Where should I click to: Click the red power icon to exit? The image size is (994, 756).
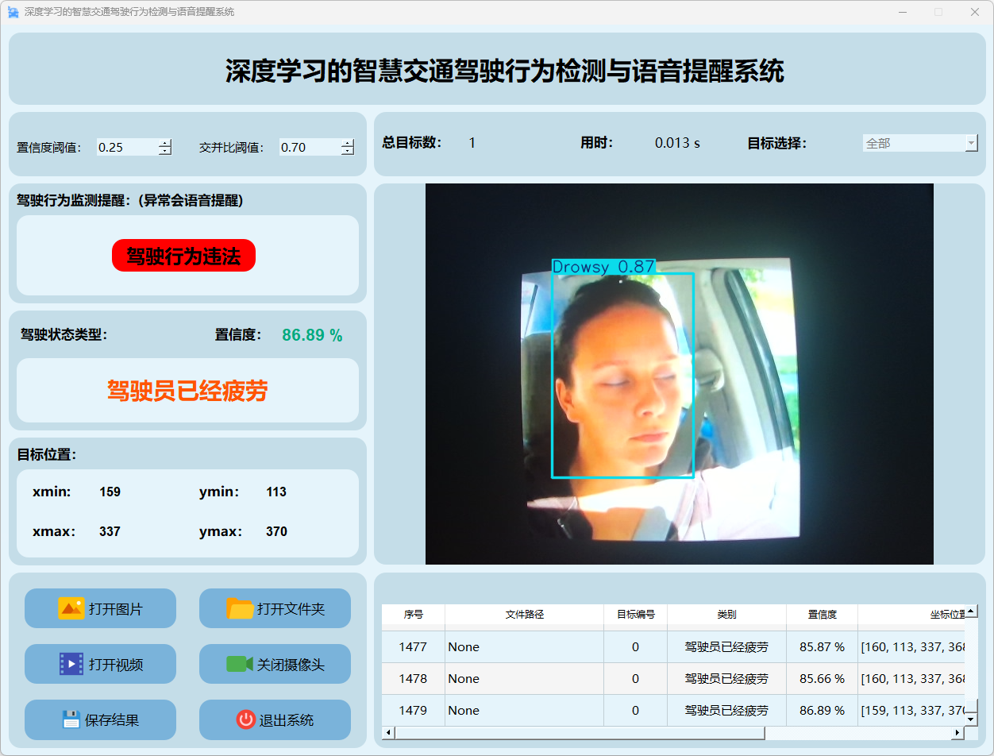coord(245,719)
